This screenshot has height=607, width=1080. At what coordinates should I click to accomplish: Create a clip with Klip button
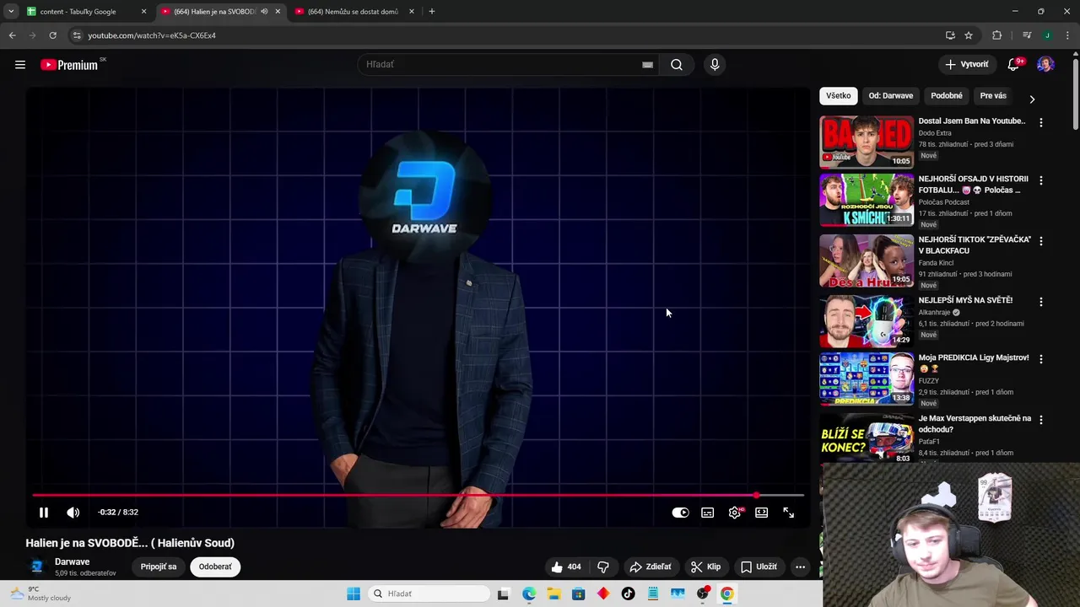click(705, 567)
